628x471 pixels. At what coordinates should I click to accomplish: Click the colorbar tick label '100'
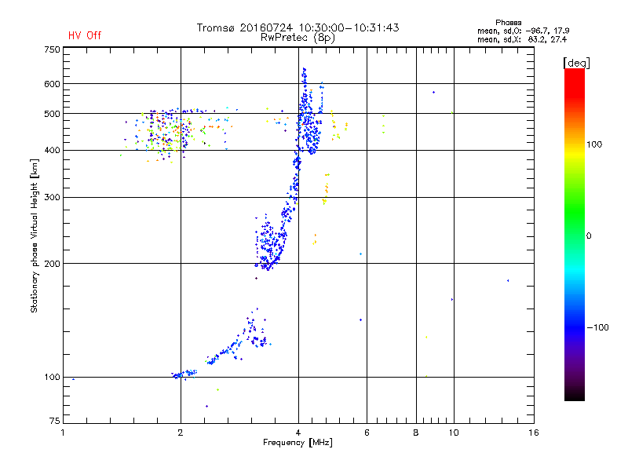tap(594, 144)
